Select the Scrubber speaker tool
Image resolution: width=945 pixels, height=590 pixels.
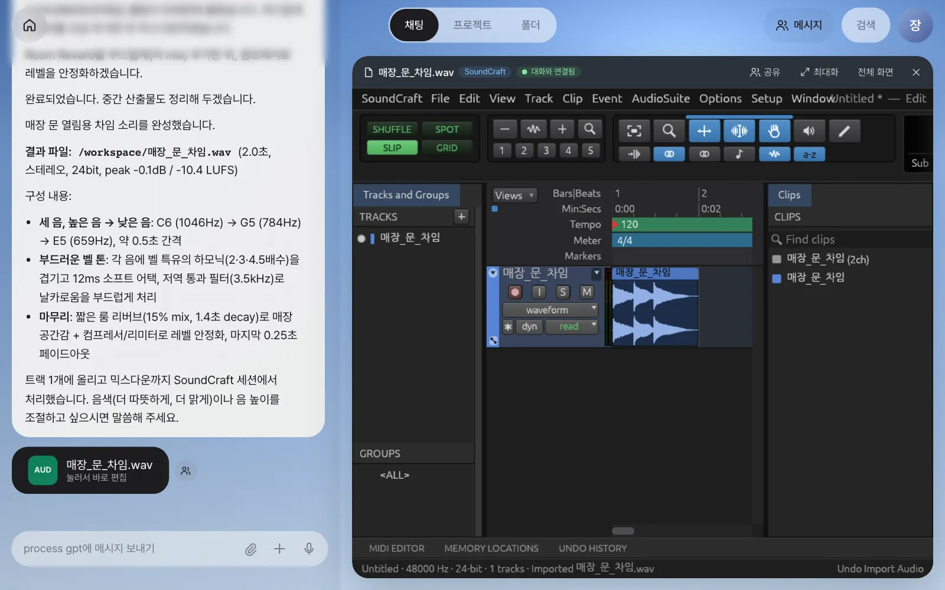(x=809, y=131)
